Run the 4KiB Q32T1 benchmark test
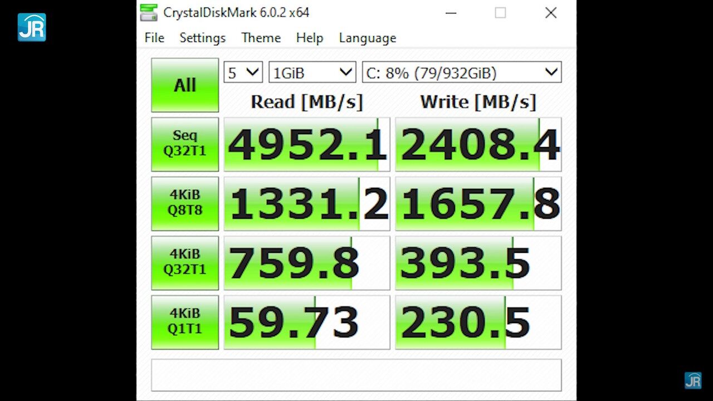The width and height of the screenshot is (713, 401). pos(184,262)
